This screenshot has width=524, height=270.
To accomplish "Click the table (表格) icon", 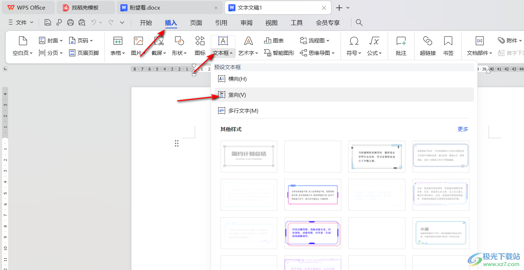I will [x=118, y=41].
